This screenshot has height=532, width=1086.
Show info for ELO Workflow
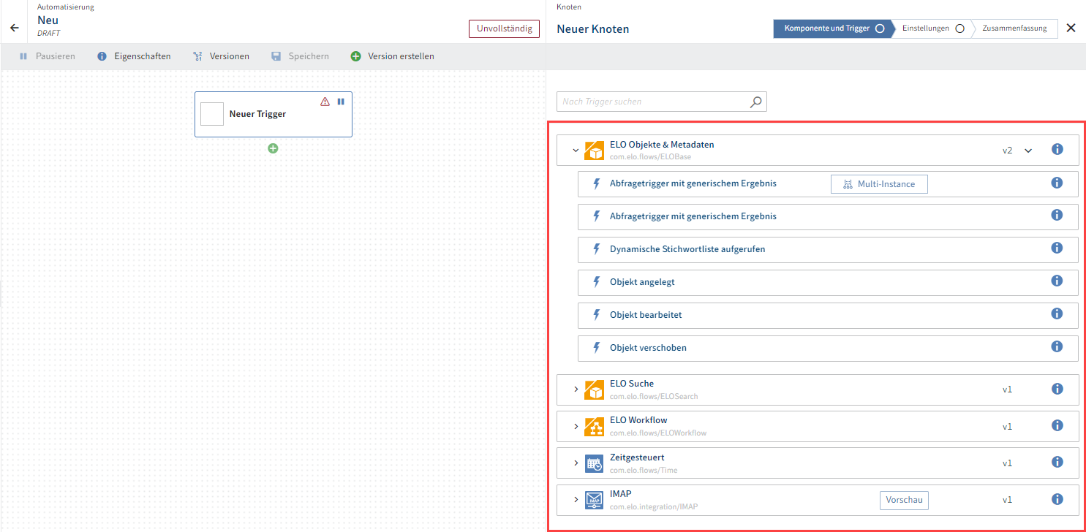tap(1057, 425)
